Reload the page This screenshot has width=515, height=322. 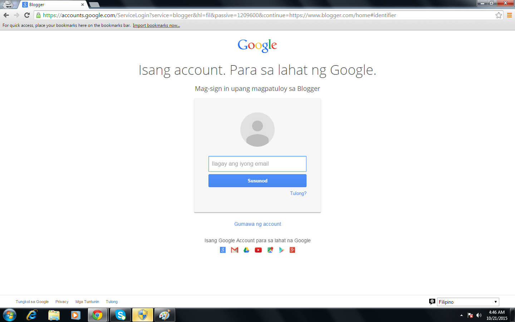point(27,15)
